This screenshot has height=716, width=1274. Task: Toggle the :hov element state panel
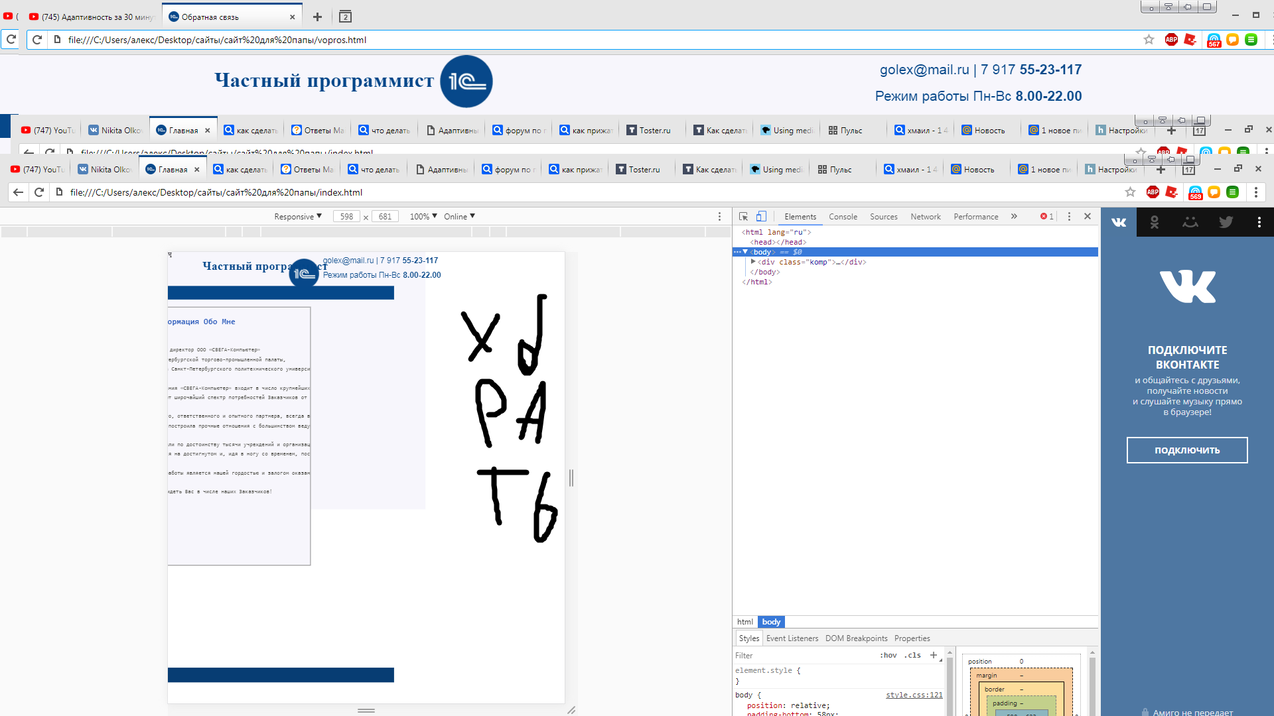click(x=888, y=655)
